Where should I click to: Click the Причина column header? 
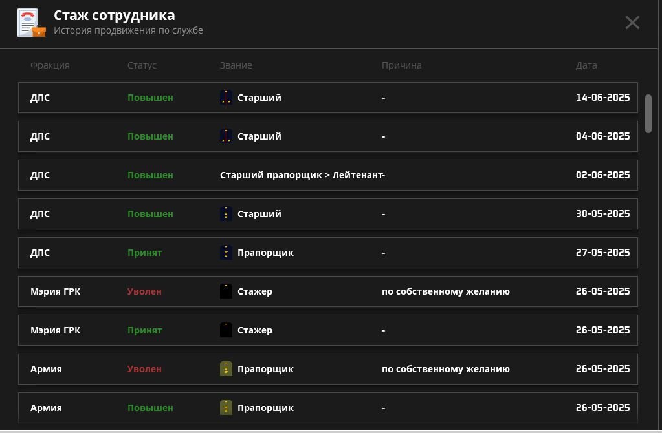tap(401, 65)
